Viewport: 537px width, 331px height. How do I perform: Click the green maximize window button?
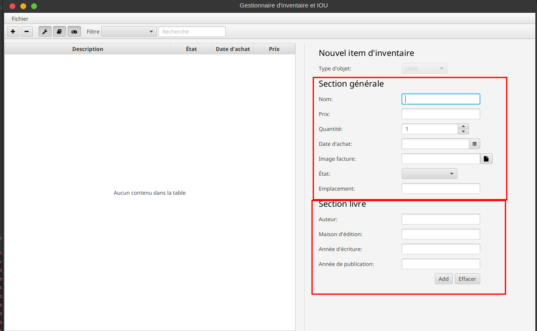click(x=34, y=6)
